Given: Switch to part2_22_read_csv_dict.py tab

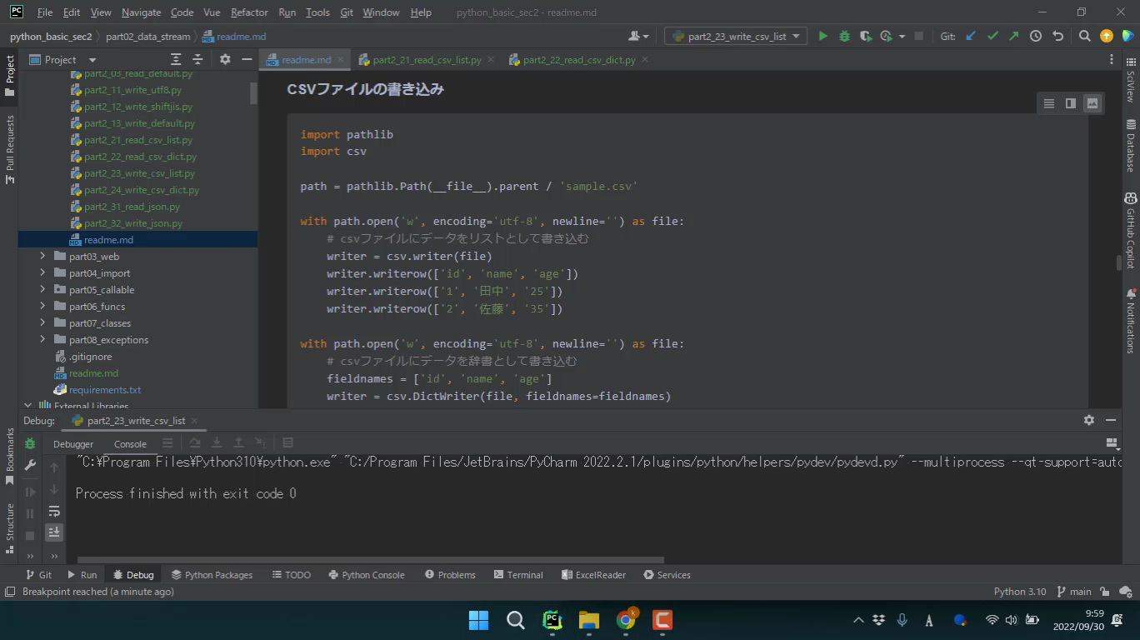Looking at the screenshot, I should [578, 60].
